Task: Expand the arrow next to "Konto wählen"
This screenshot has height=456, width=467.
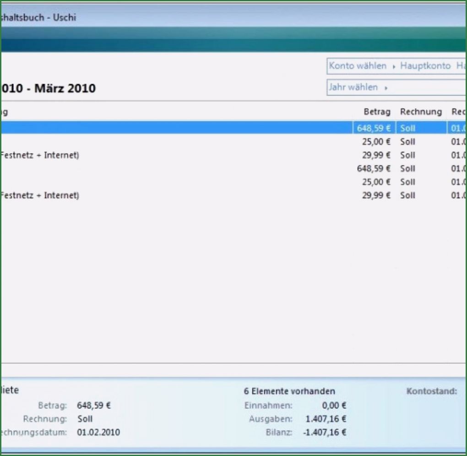Action: (394, 66)
